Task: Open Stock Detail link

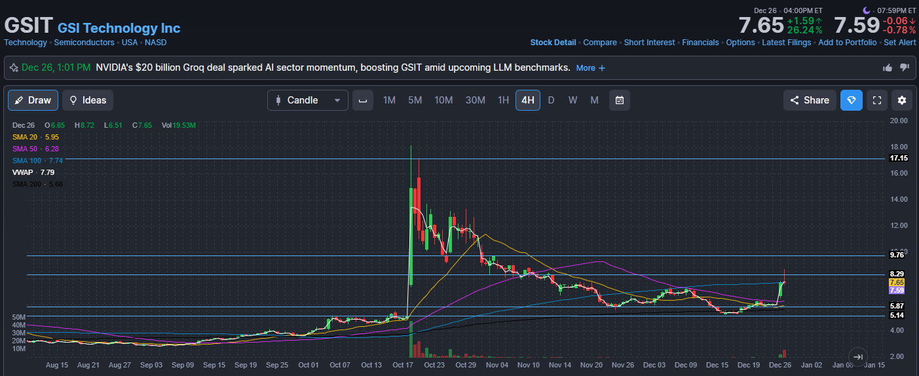Action: (x=553, y=43)
